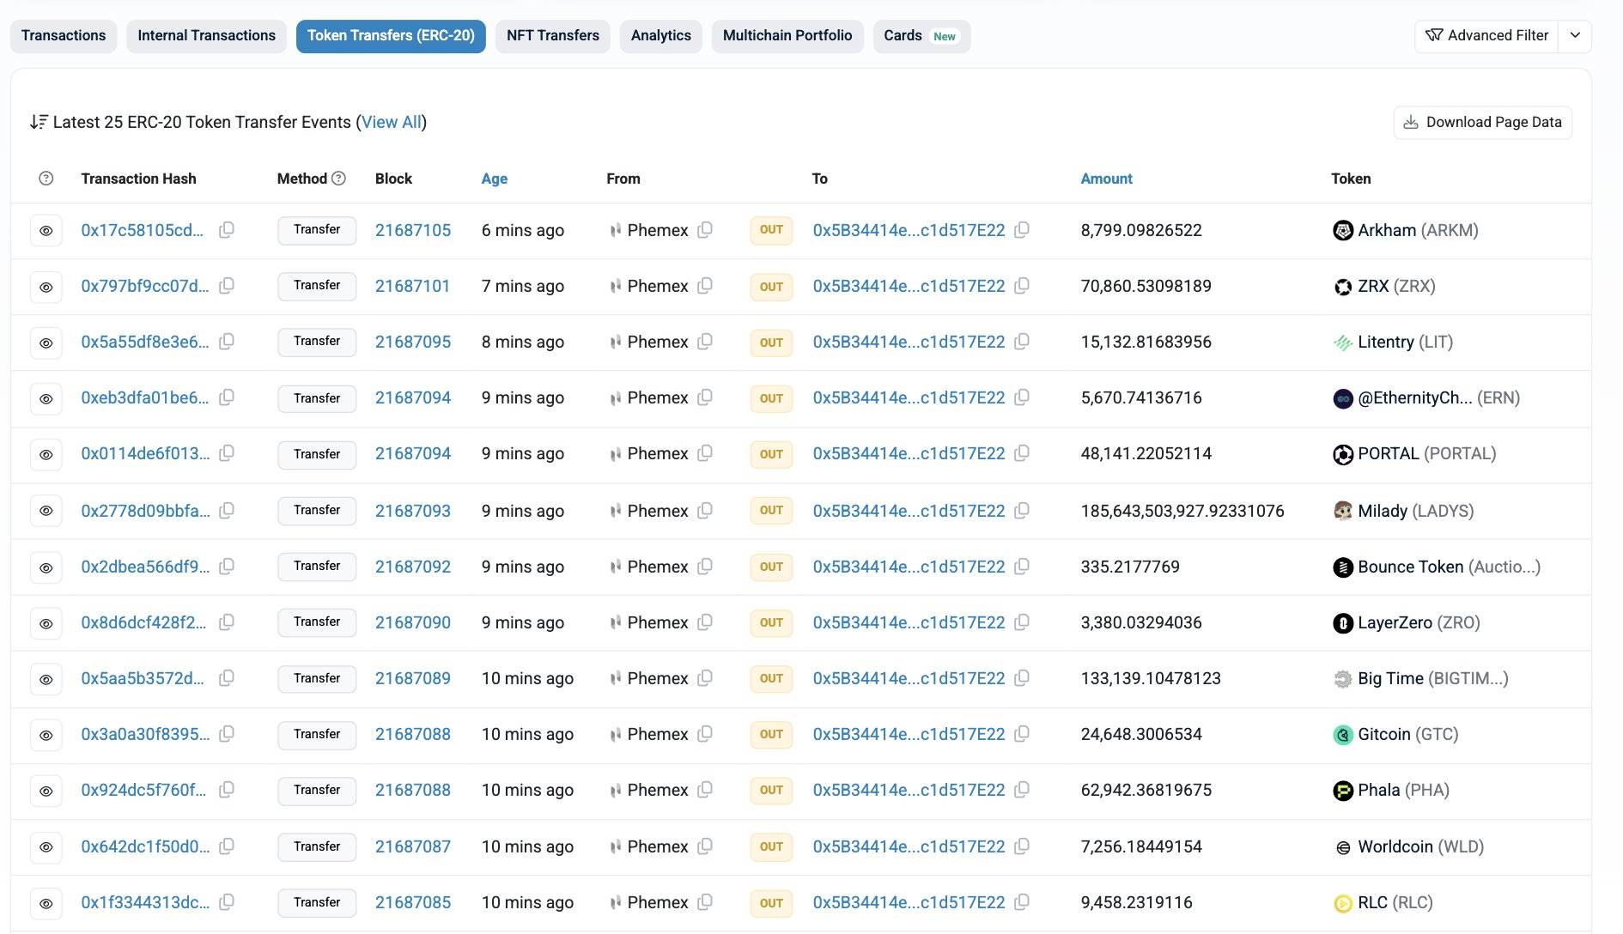Click the eye icon on the RLC transfer row
Image resolution: width=1623 pixels, height=934 pixels.
(46, 902)
